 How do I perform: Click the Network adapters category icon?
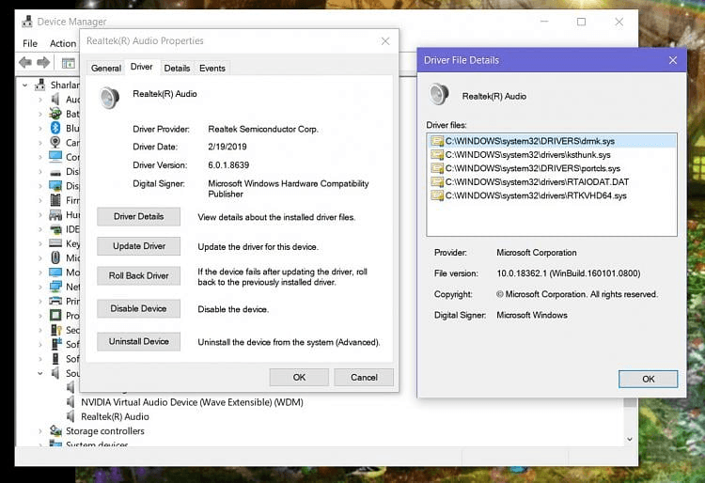[55, 287]
